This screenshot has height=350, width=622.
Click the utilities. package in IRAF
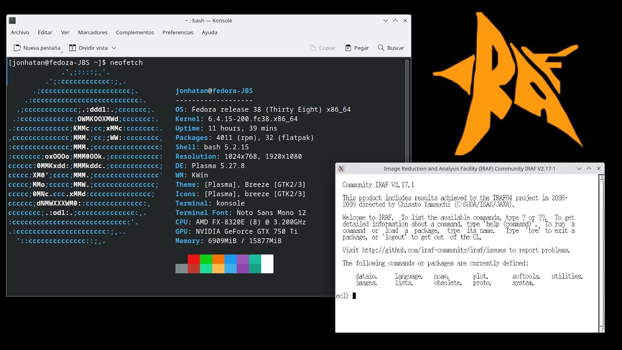(567, 276)
